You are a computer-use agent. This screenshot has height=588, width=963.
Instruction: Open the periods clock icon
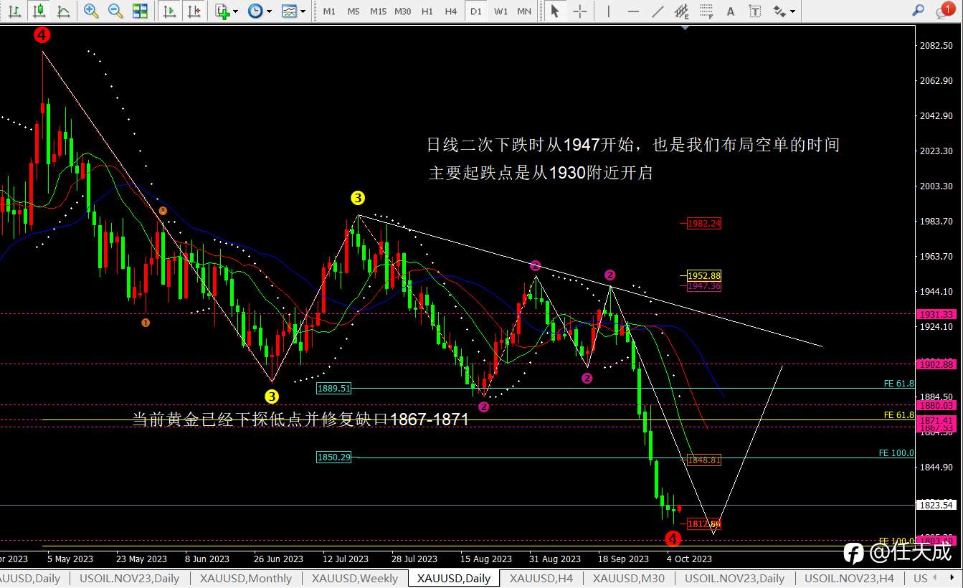click(255, 11)
